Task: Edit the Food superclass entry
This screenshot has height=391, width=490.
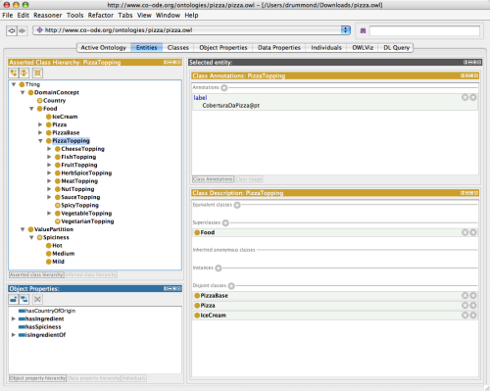Action: pyautogui.click(x=473, y=232)
